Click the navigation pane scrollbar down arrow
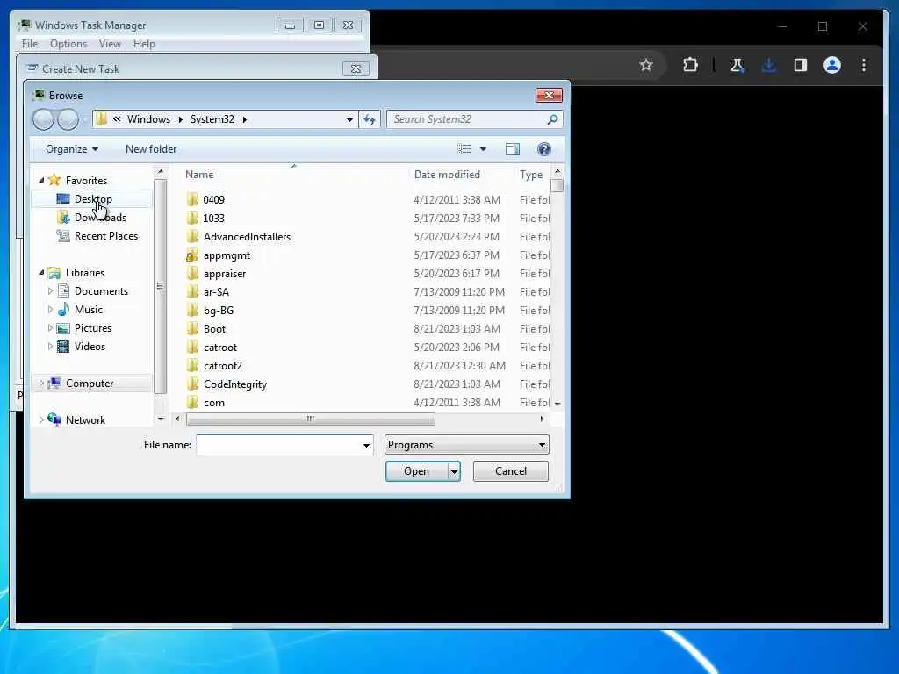This screenshot has height=674, width=899. tap(161, 419)
